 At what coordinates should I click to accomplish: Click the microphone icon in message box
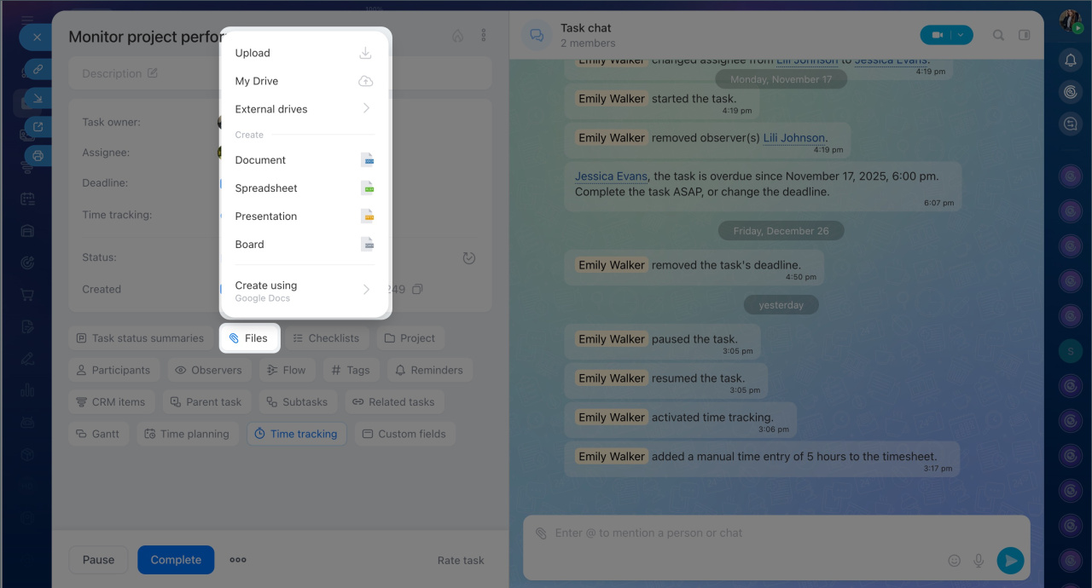coord(979,560)
